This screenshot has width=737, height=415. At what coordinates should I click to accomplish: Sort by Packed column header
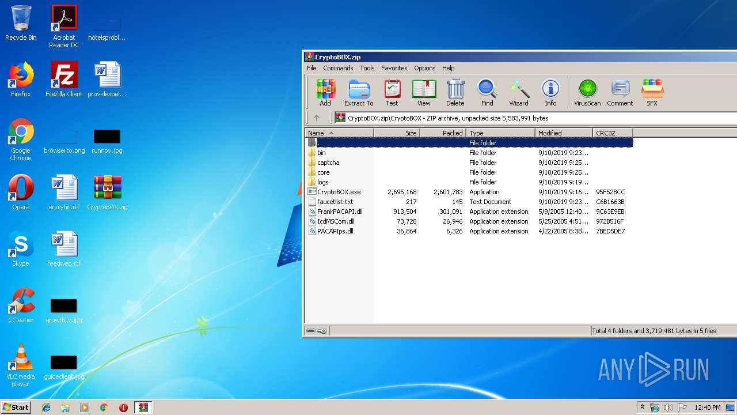pyautogui.click(x=443, y=133)
